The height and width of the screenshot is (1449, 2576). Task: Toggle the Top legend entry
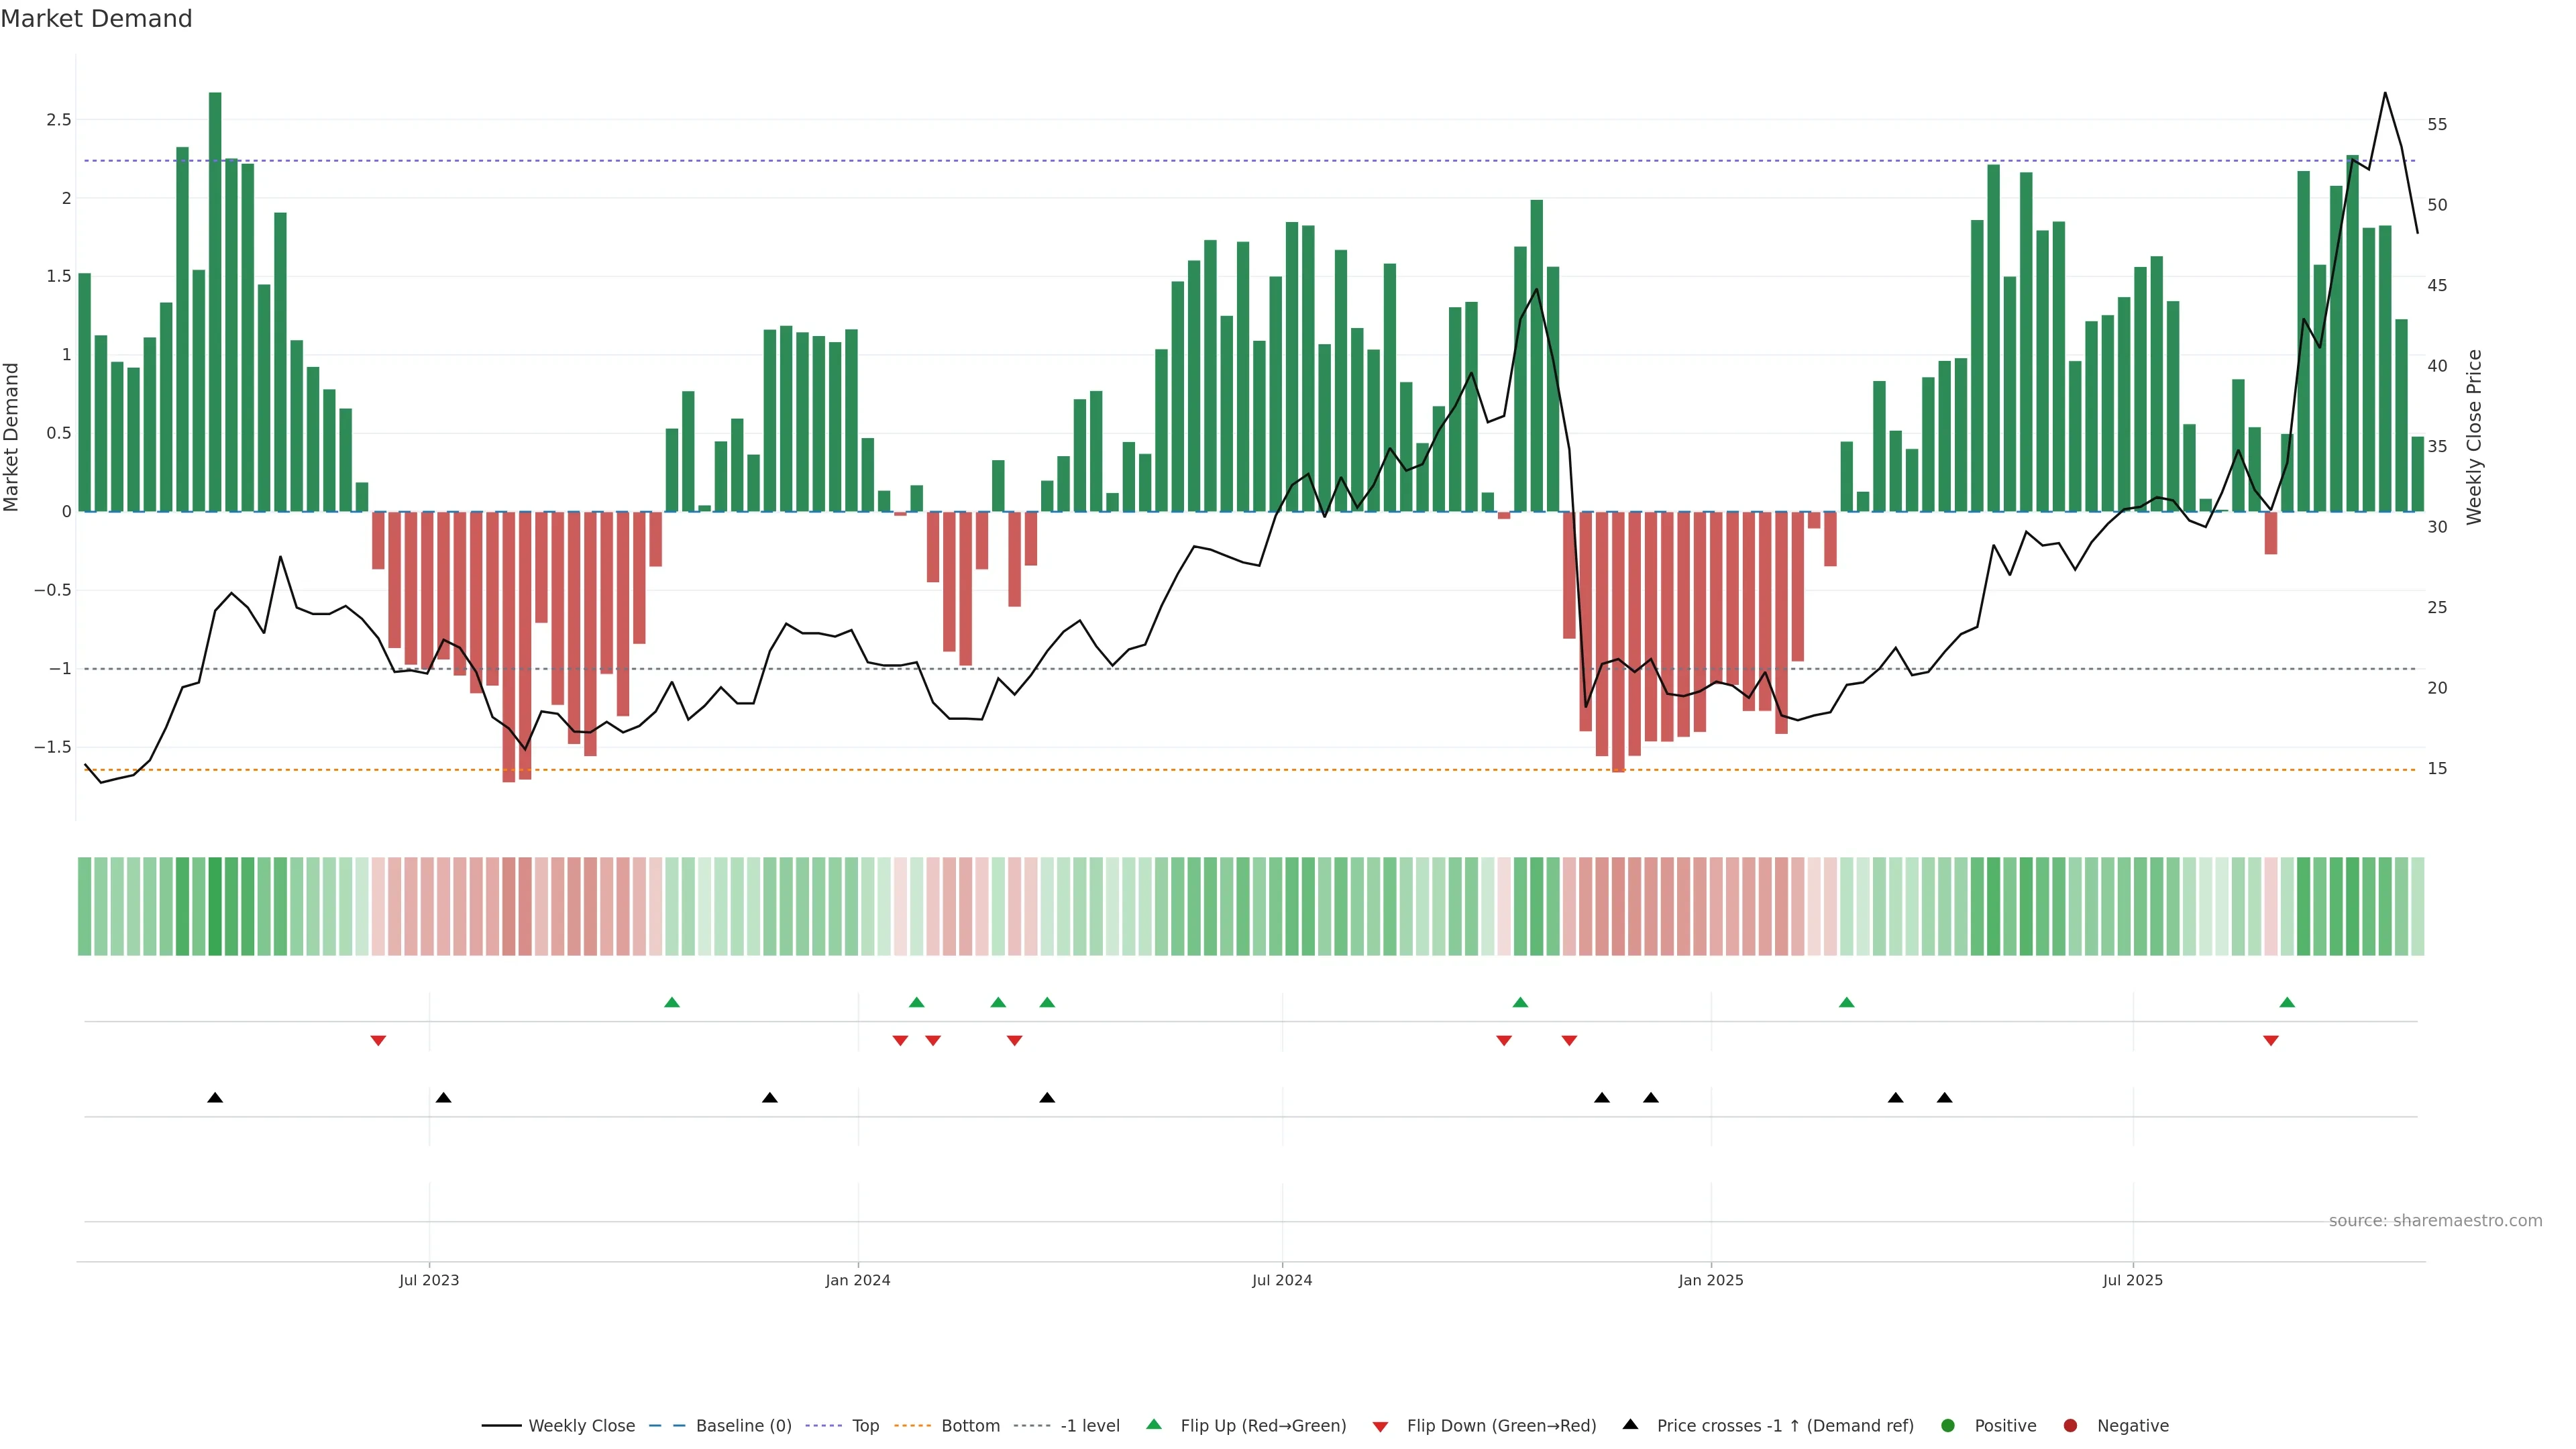(865, 1426)
